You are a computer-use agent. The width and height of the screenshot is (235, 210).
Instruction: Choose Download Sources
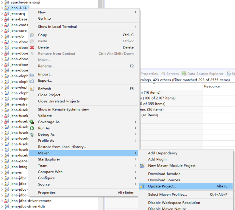coord(186,180)
